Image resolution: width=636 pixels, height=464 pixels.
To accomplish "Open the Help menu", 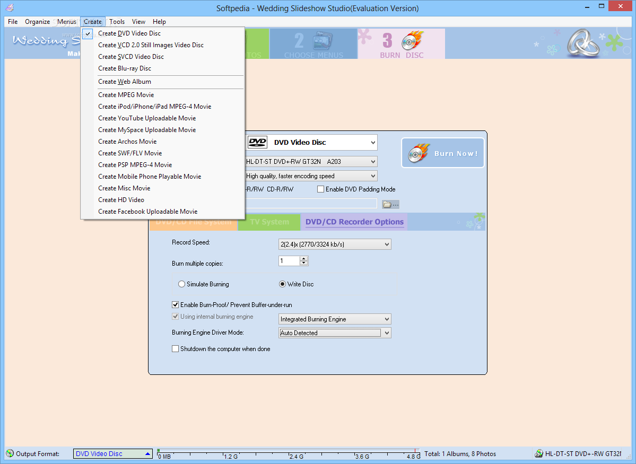I will tap(159, 22).
